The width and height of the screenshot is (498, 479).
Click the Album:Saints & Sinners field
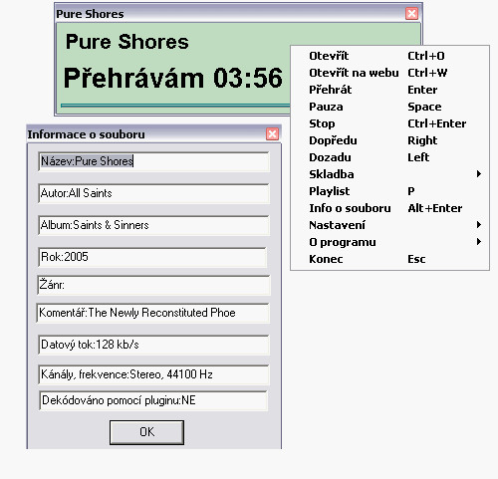[153, 225]
